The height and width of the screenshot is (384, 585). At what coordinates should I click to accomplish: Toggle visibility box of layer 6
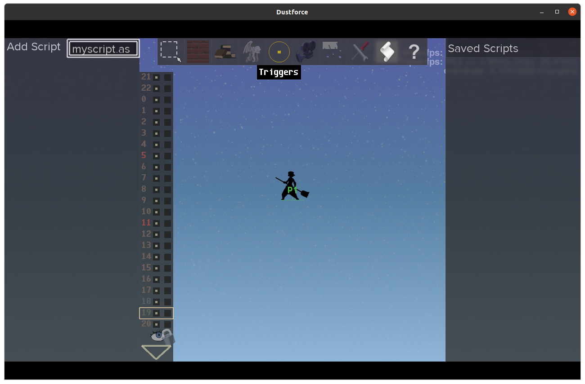(156, 167)
